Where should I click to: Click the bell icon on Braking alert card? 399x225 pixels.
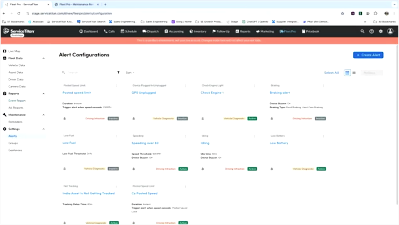click(272, 118)
